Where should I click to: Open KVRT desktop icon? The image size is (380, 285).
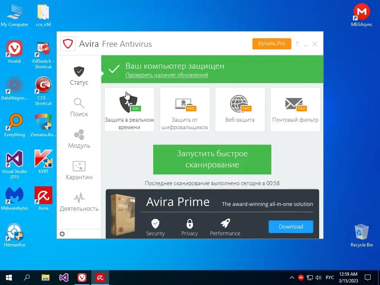(43, 162)
